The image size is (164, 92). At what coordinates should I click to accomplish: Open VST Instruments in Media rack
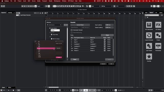149,25
